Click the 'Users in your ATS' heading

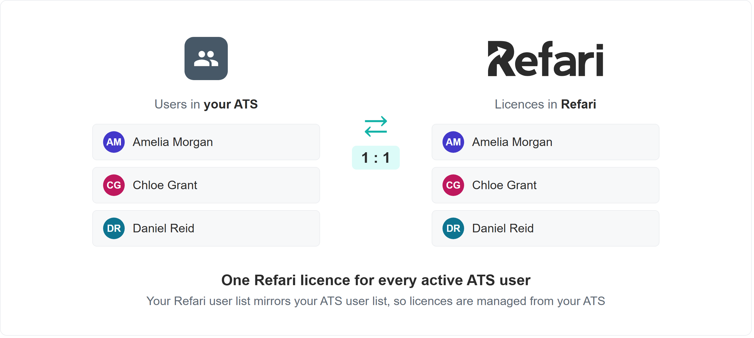click(206, 105)
